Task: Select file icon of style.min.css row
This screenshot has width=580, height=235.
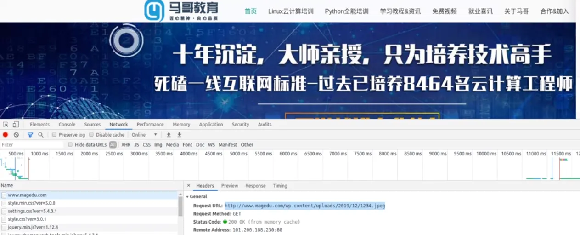Action: click(4, 203)
